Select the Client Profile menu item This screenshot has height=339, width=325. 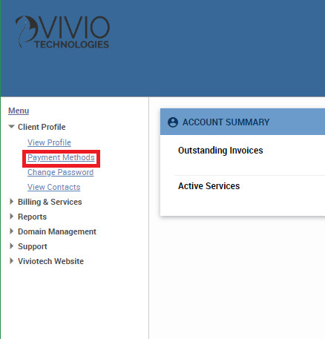(x=42, y=127)
